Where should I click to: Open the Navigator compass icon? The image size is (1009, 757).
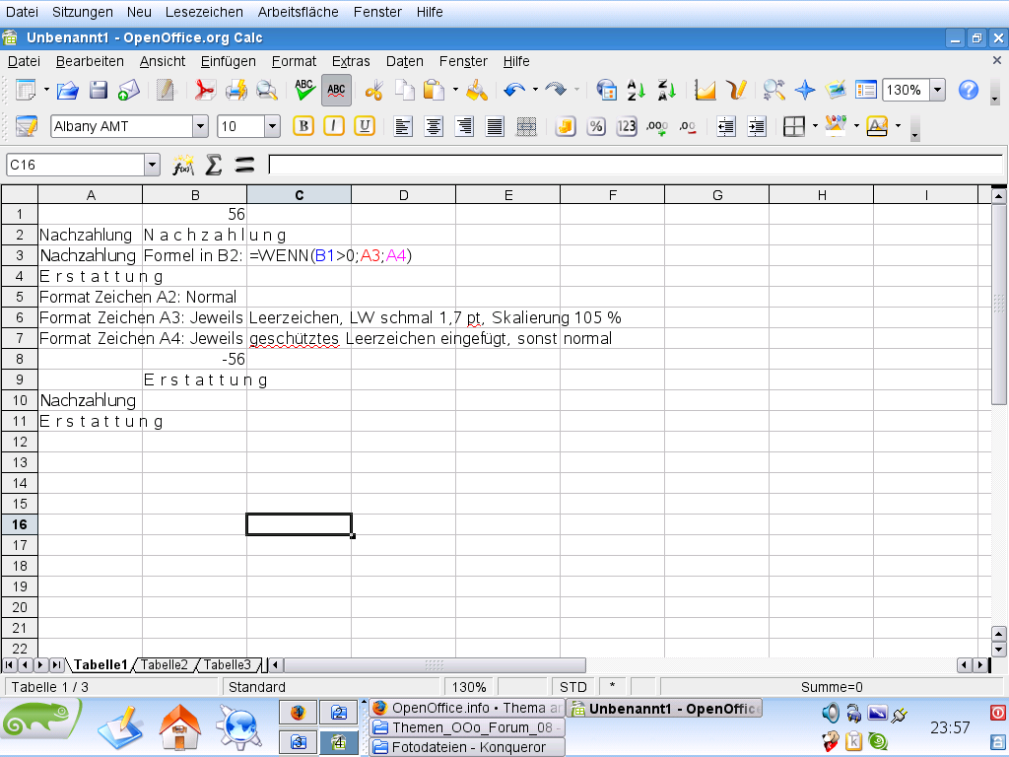(805, 91)
